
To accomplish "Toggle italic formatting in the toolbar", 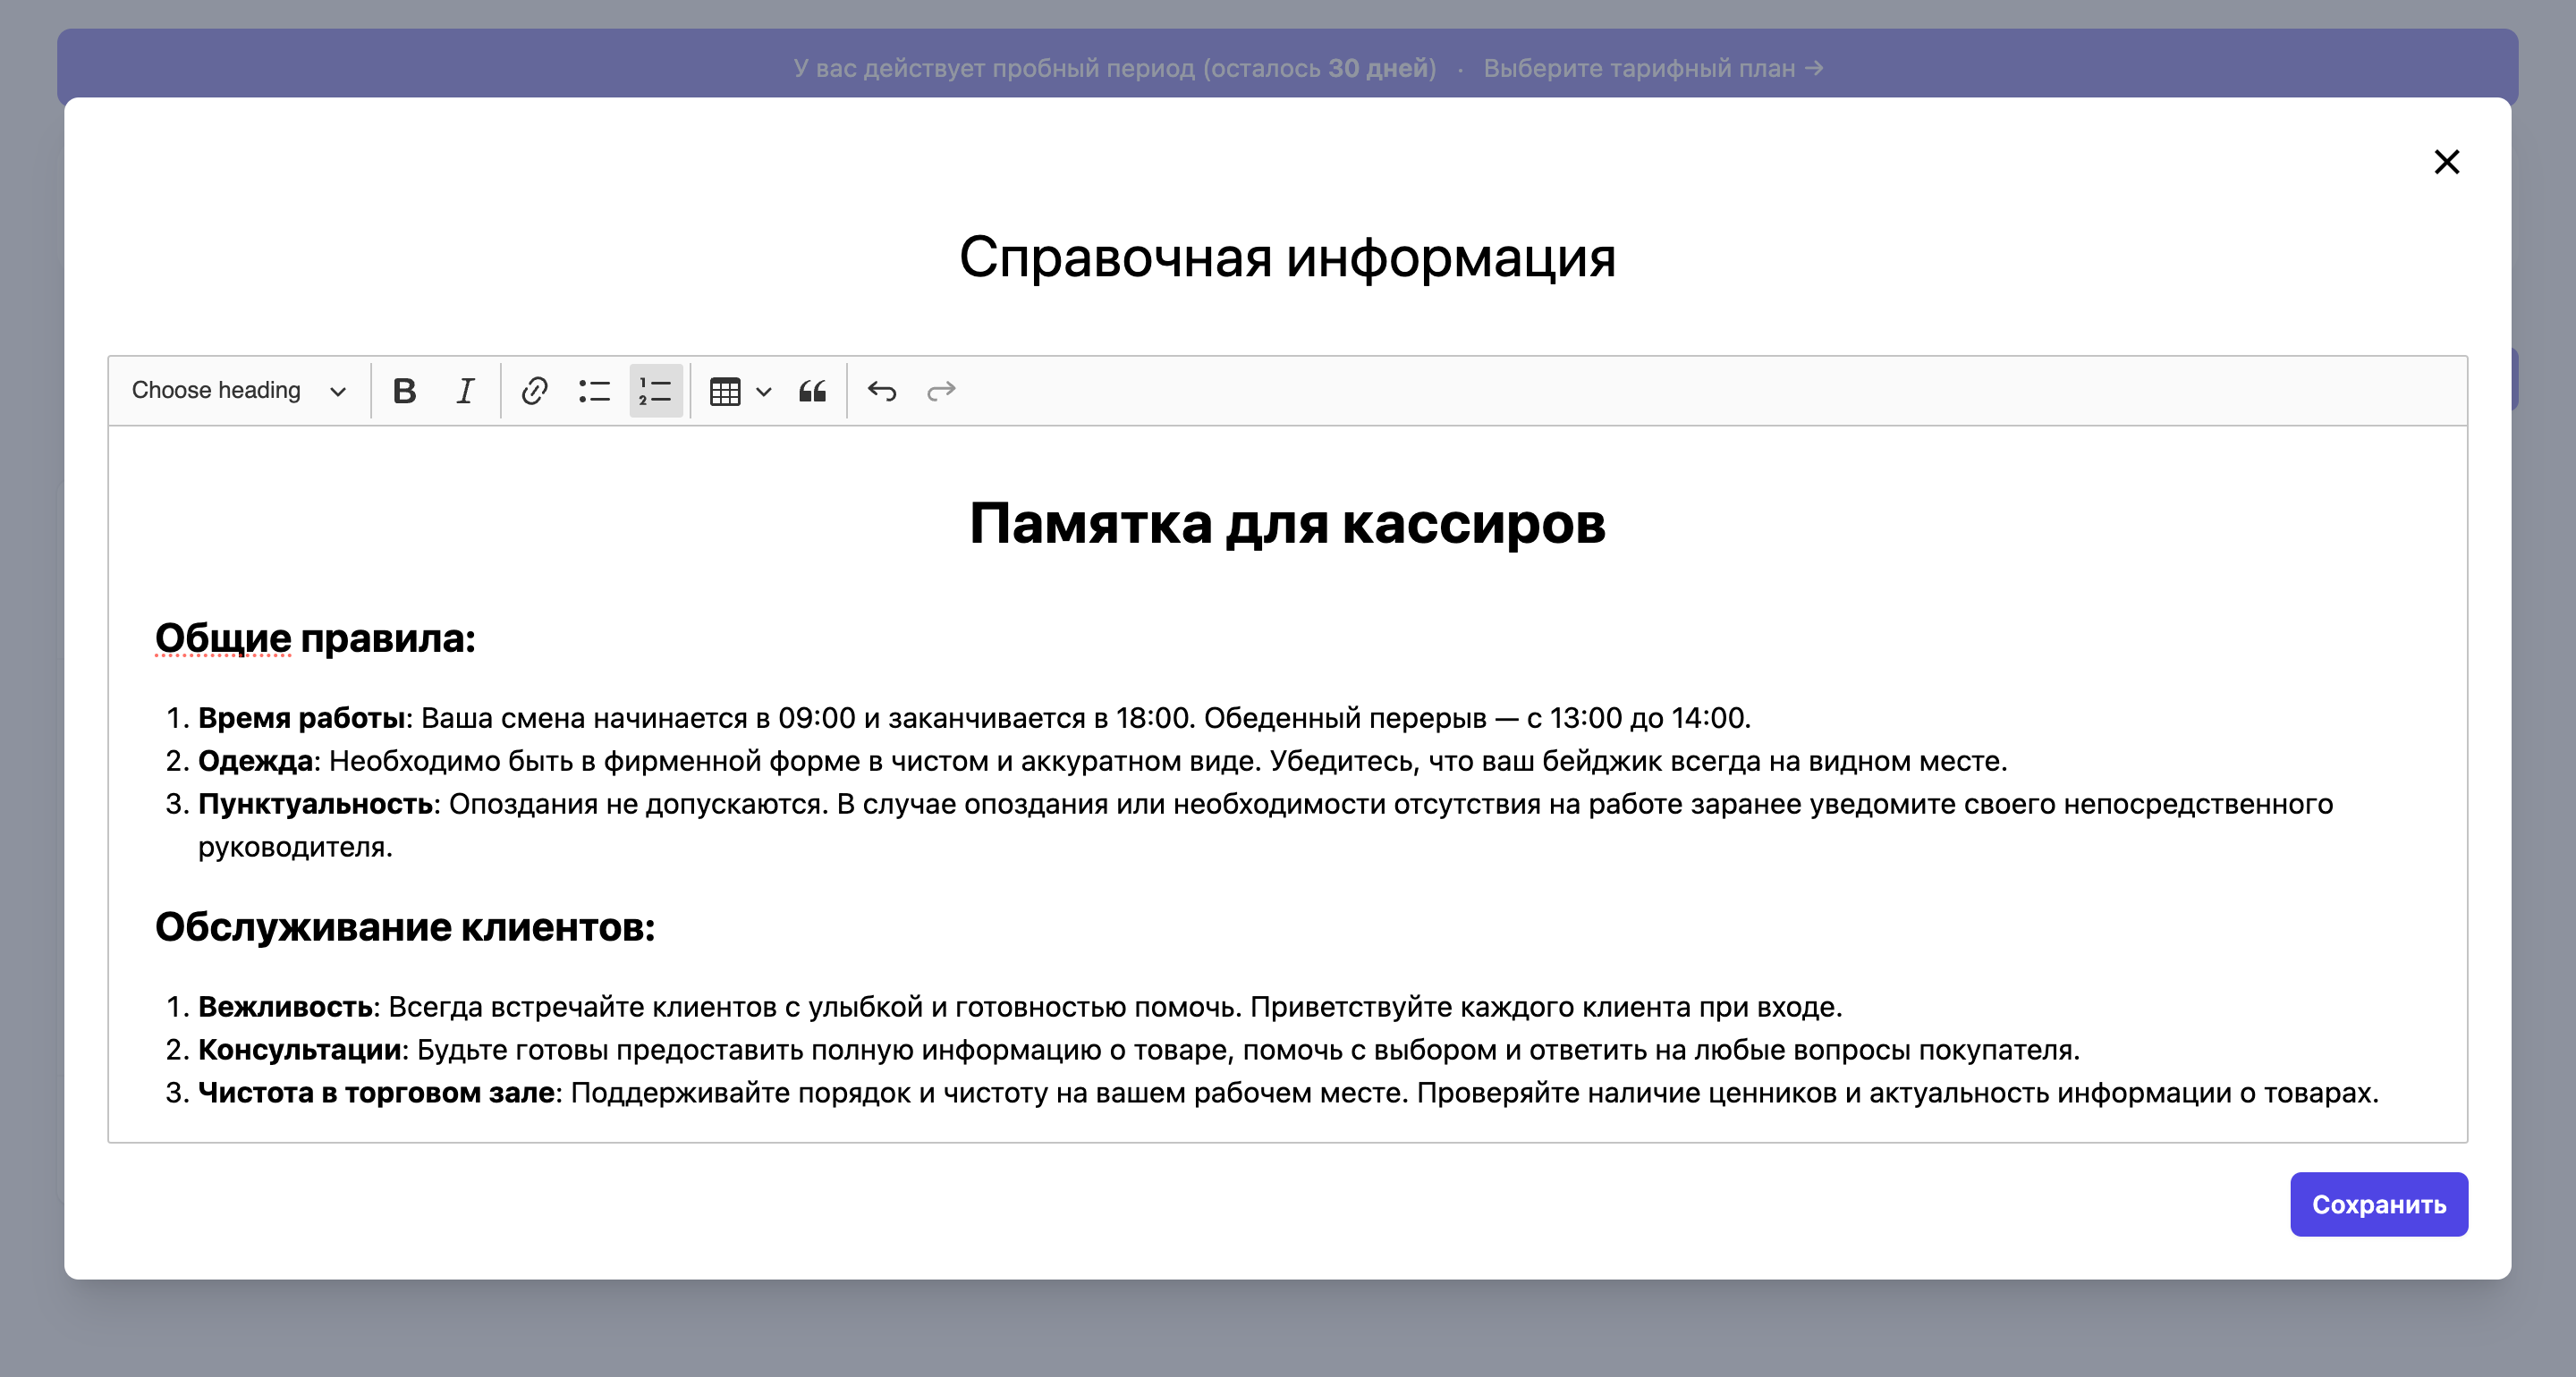I will pyautogui.click(x=465, y=391).
